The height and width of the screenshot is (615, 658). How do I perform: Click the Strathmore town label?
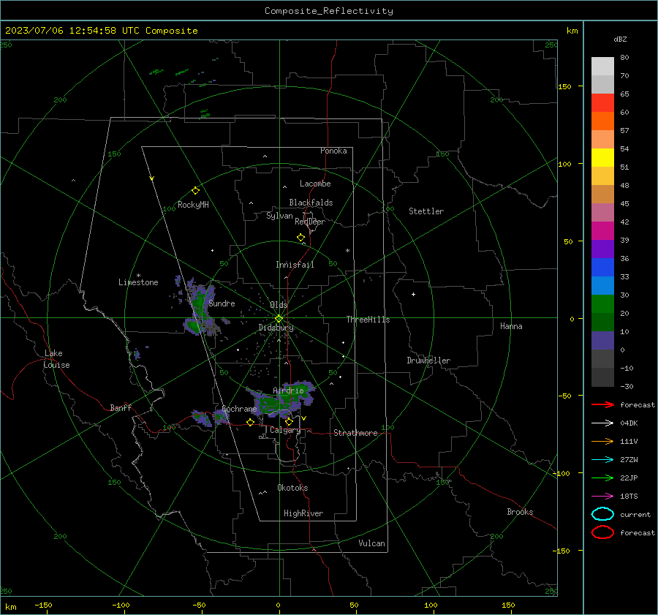[x=355, y=433]
